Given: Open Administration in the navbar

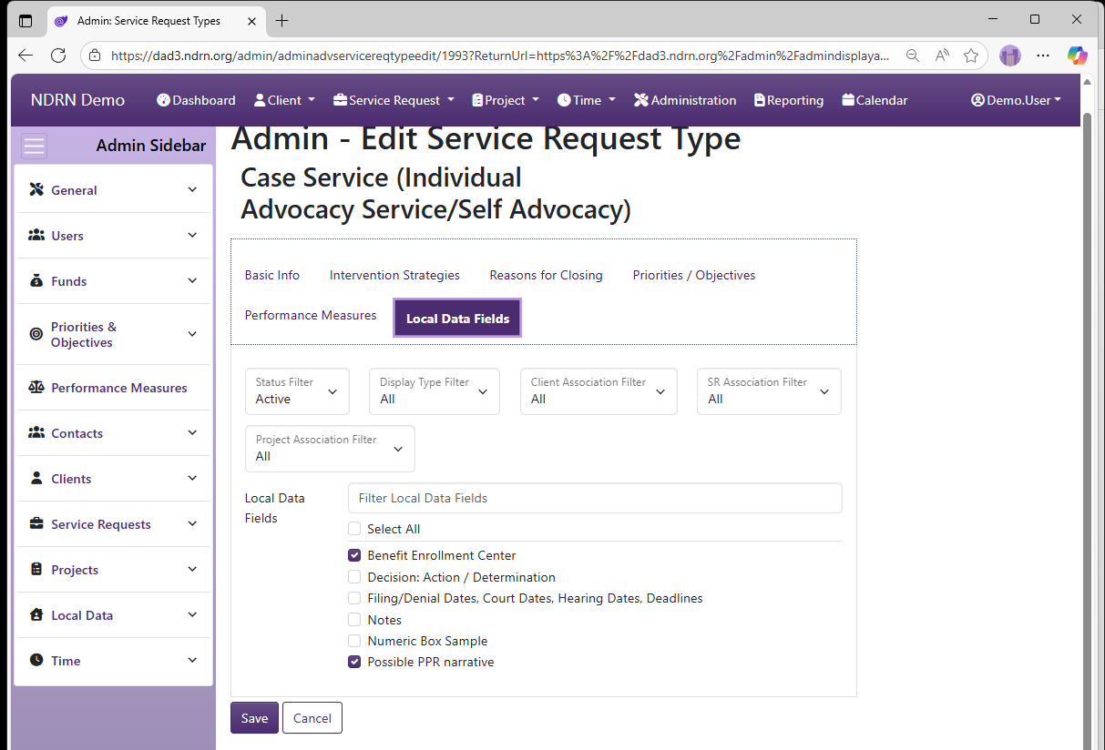Looking at the screenshot, I should pyautogui.click(x=685, y=100).
